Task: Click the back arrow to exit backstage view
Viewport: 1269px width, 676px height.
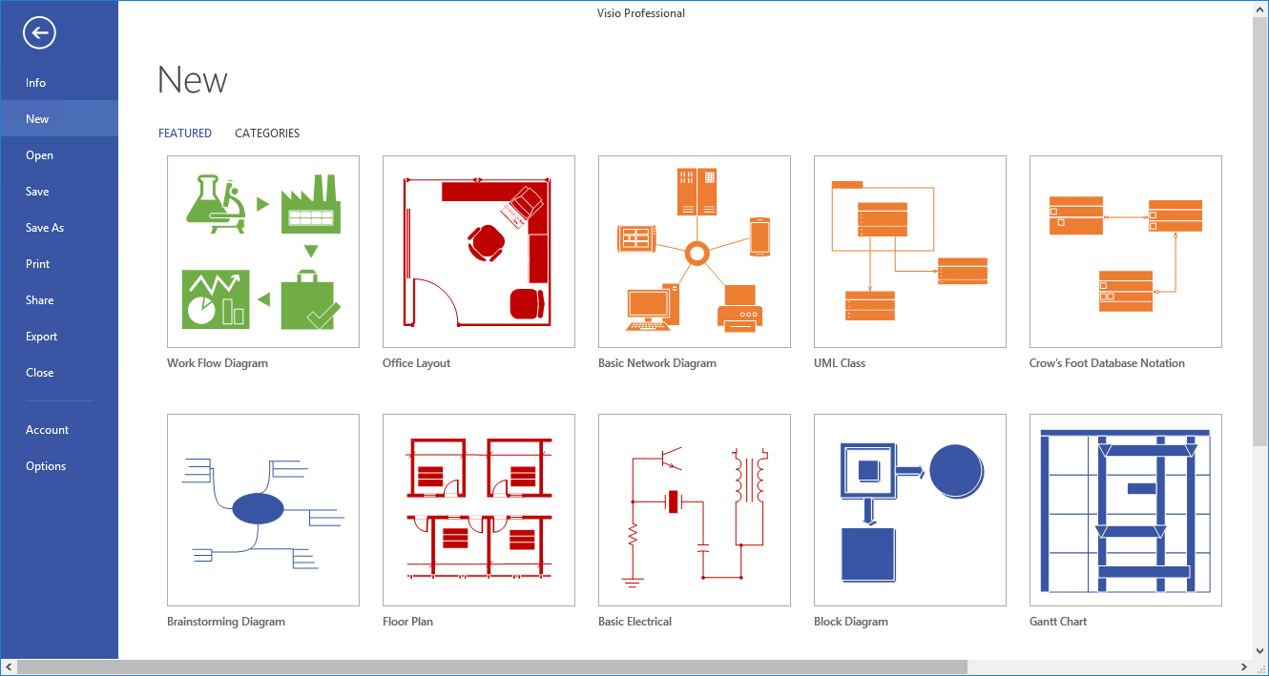Action: tap(38, 32)
